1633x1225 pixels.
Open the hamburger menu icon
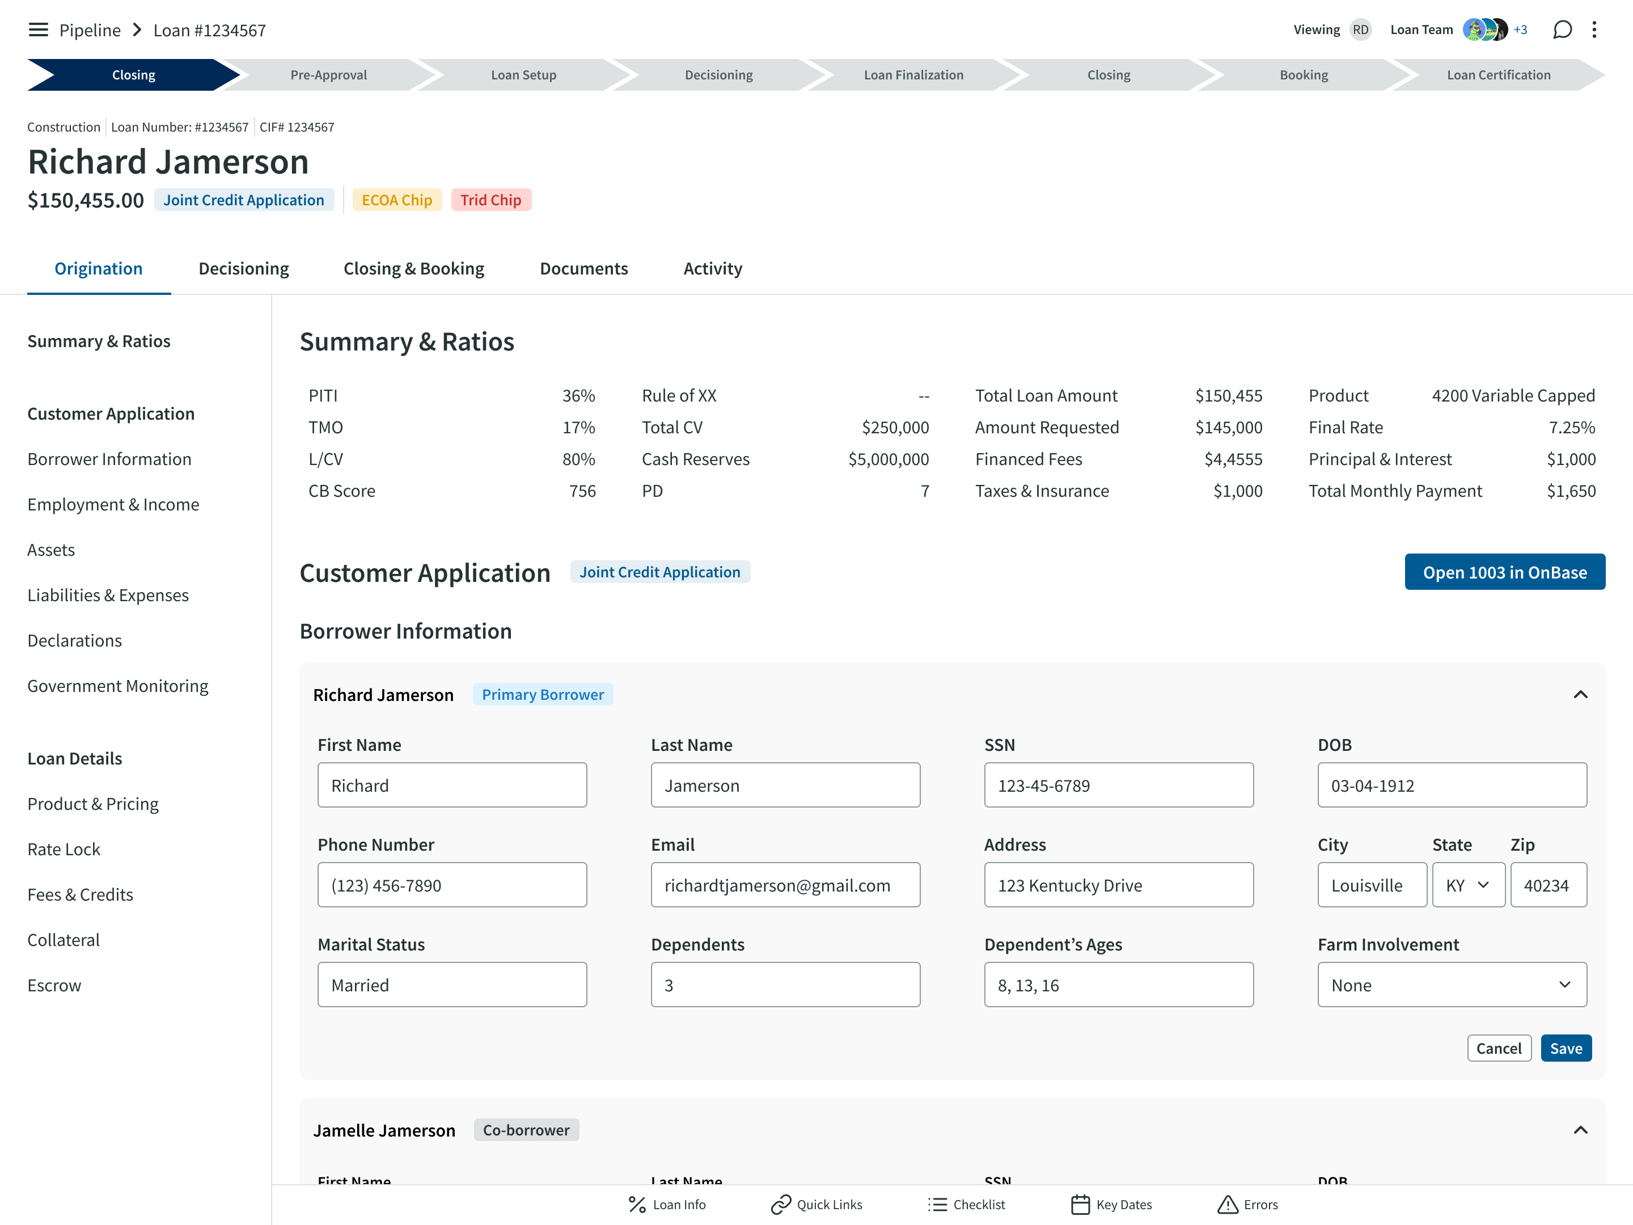click(37, 29)
